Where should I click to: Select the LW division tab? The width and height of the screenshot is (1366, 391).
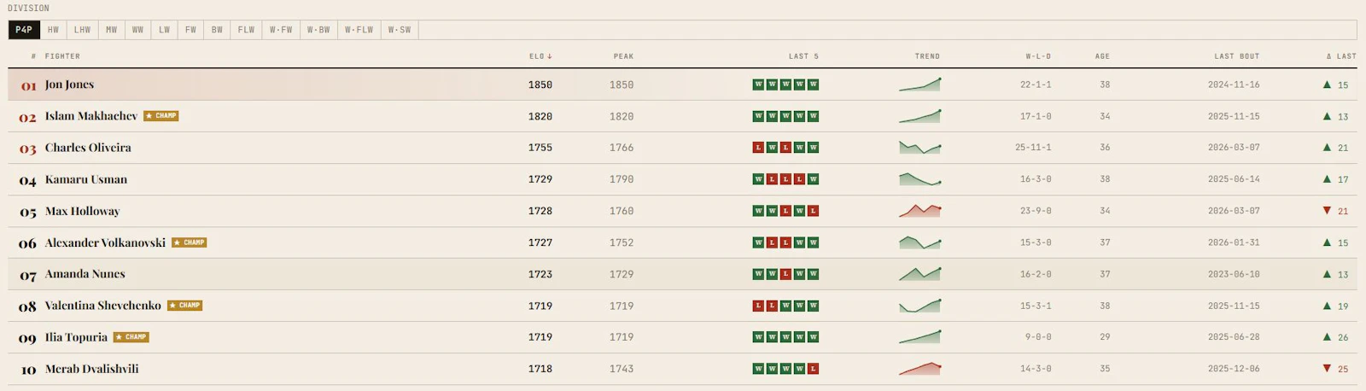[x=164, y=30]
